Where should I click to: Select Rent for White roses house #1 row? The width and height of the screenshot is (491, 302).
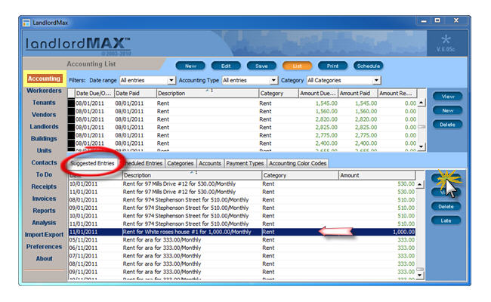coord(242,232)
